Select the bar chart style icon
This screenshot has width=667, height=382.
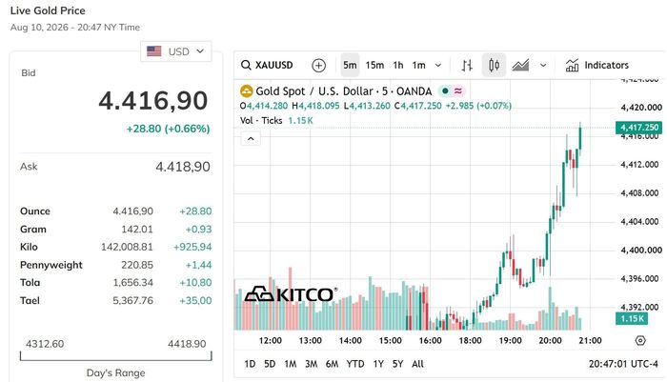[x=467, y=65]
